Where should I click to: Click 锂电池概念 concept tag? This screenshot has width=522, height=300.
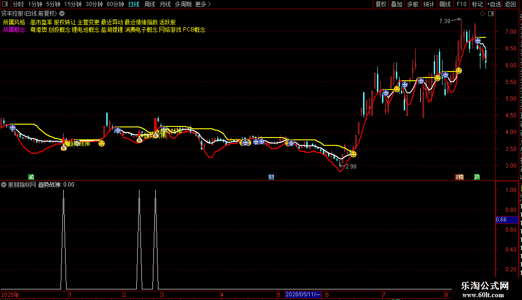coord(85,30)
